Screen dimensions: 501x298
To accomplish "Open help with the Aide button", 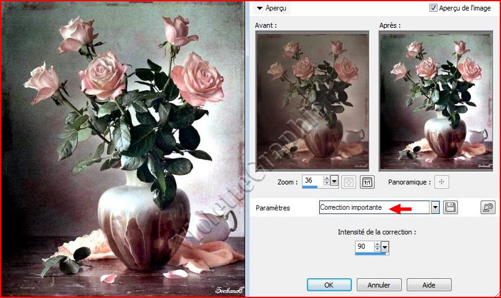I will coord(429,285).
